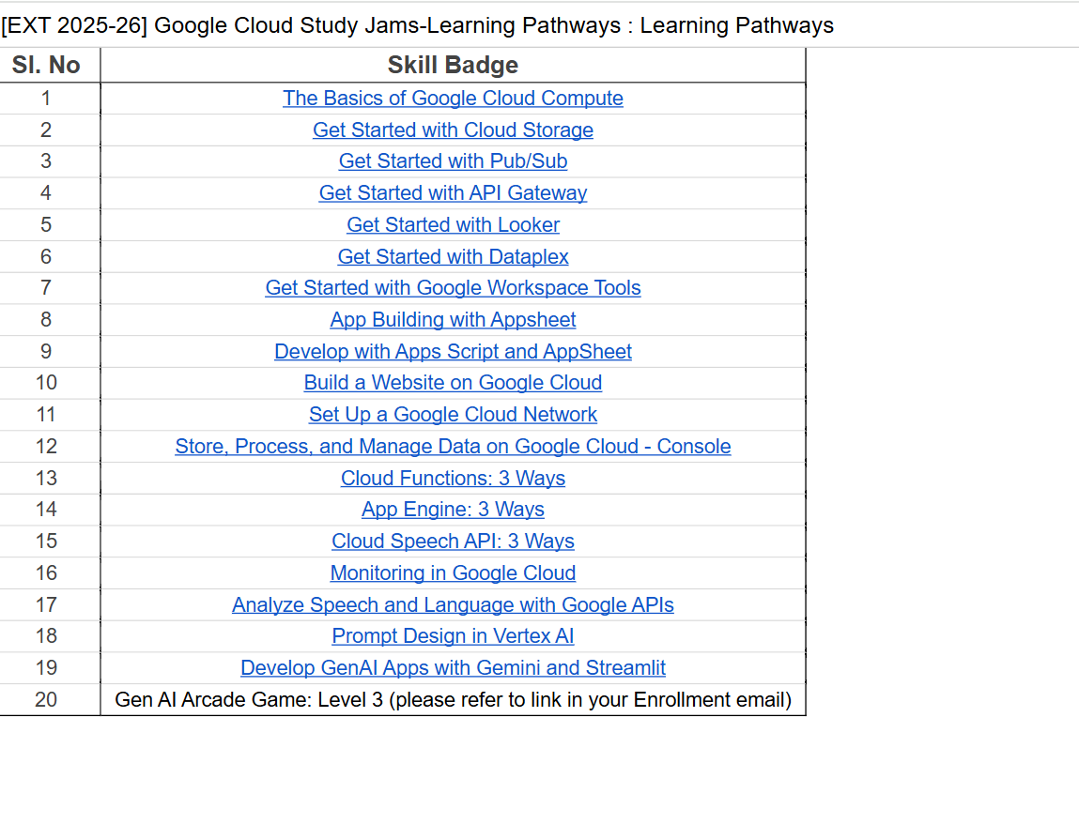Open Store, Process, and Manage Data link
Image resolution: width=1079 pixels, height=824 pixels.
click(x=454, y=446)
